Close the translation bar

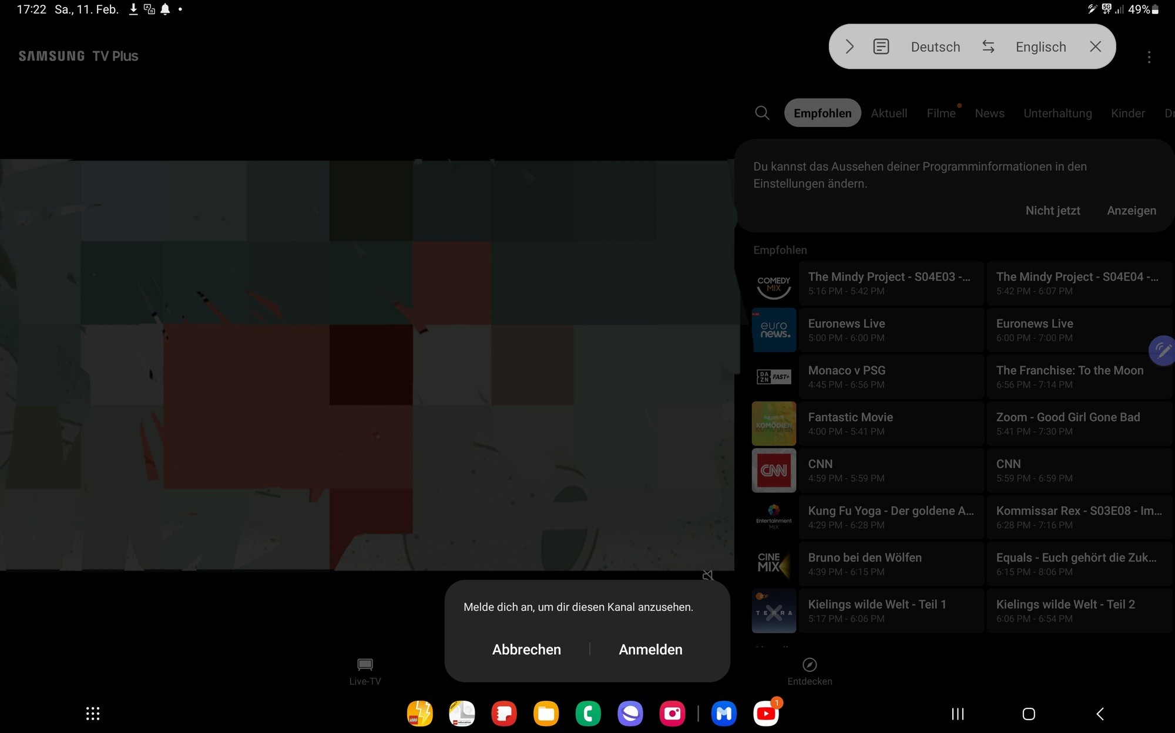[x=1095, y=47]
